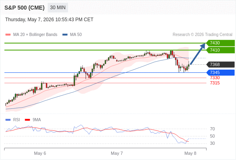
Task: Click the 30 MIN timeframe badge
Action: pos(58,8)
